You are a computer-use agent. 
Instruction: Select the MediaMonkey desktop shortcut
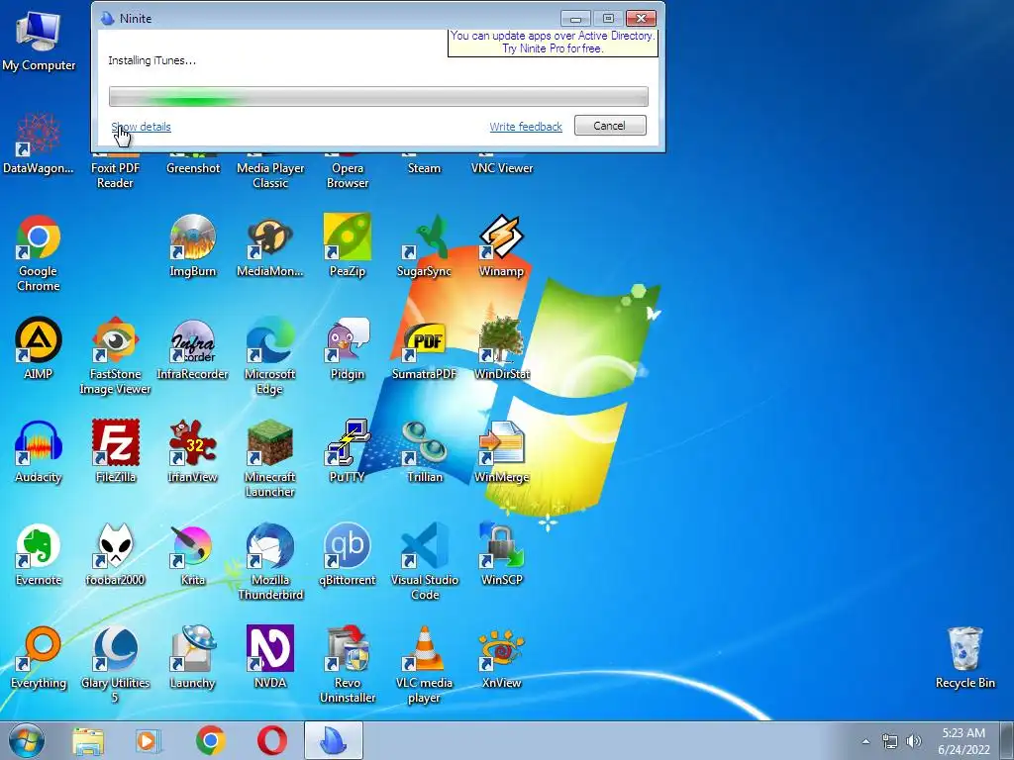(270, 245)
